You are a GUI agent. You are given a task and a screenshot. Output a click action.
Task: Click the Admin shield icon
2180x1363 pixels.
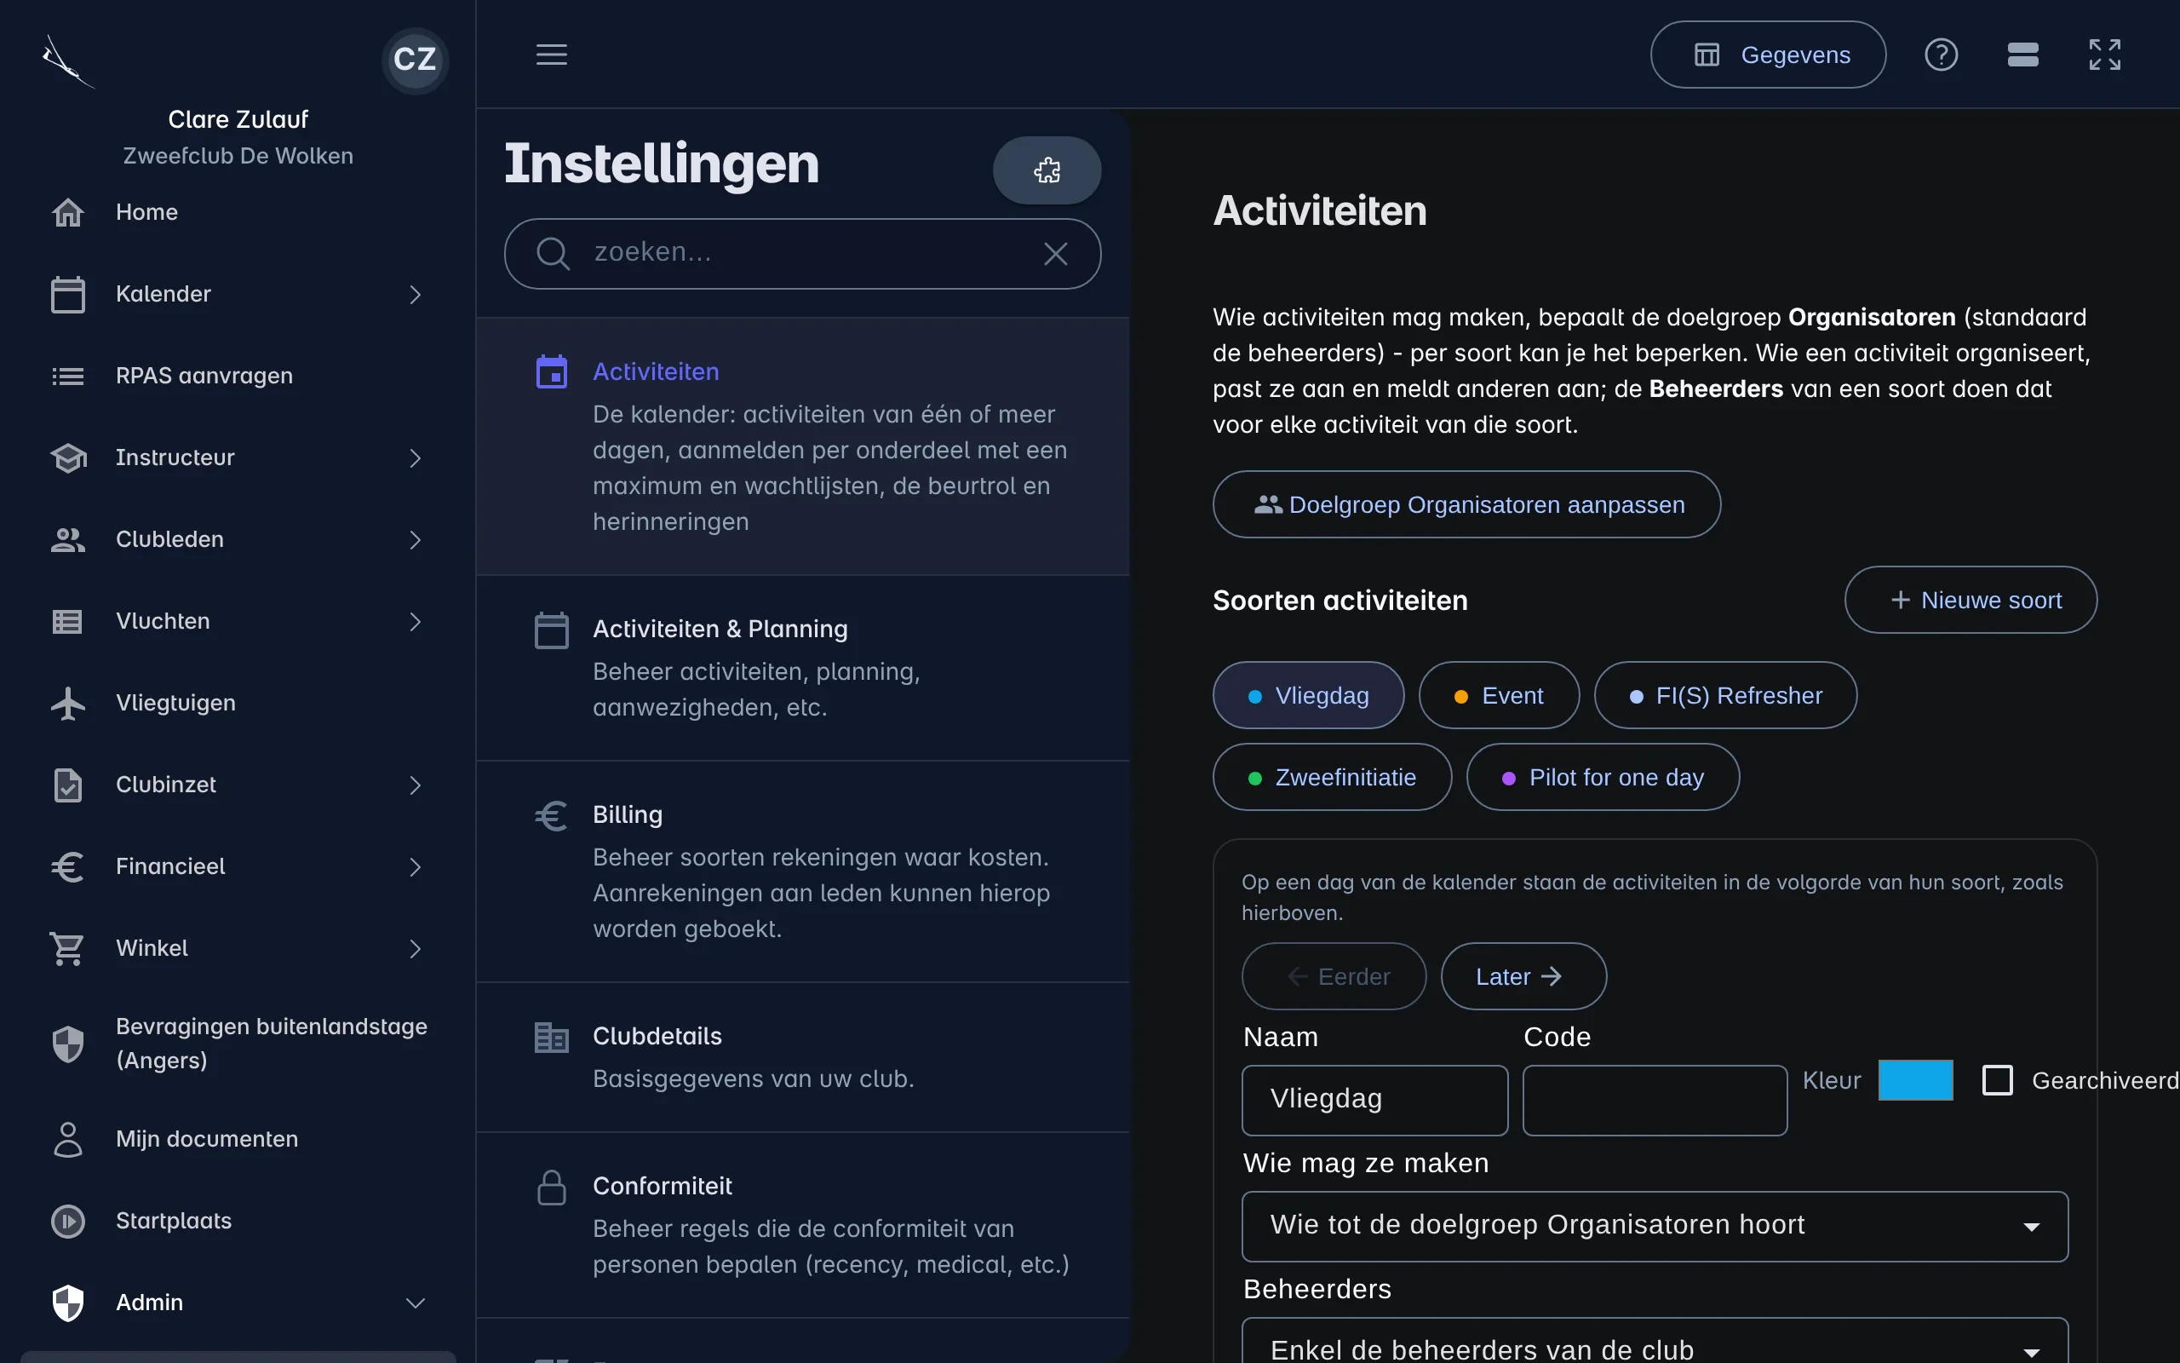(67, 1303)
